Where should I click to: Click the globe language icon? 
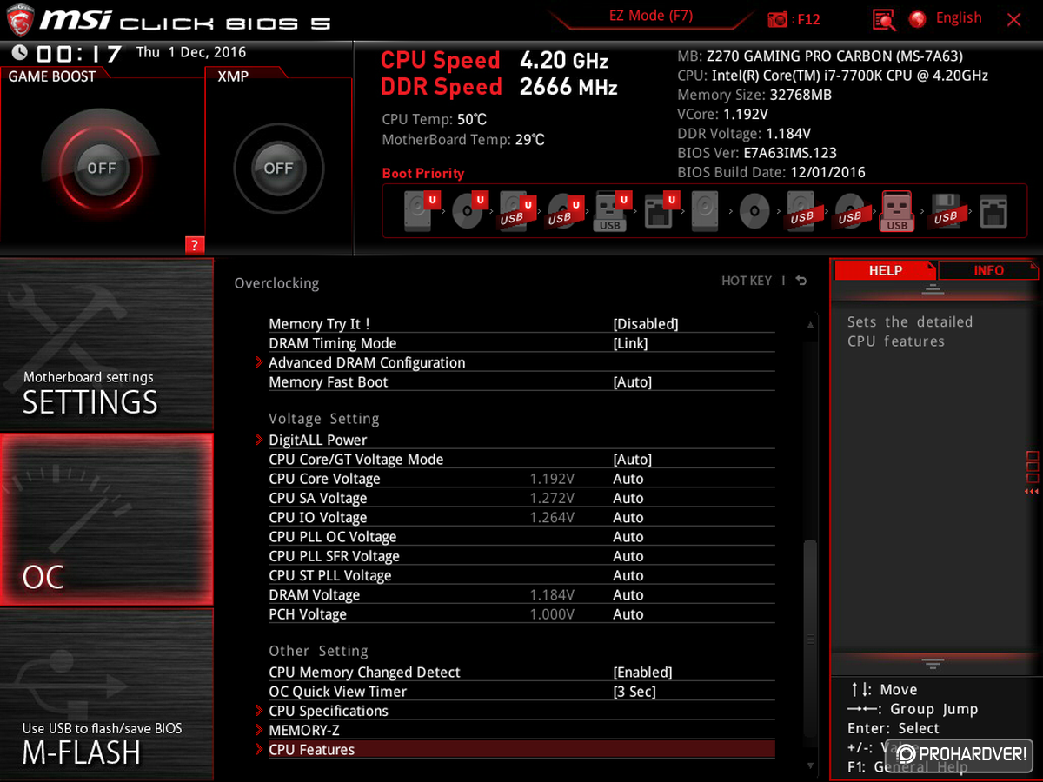point(917,19)
